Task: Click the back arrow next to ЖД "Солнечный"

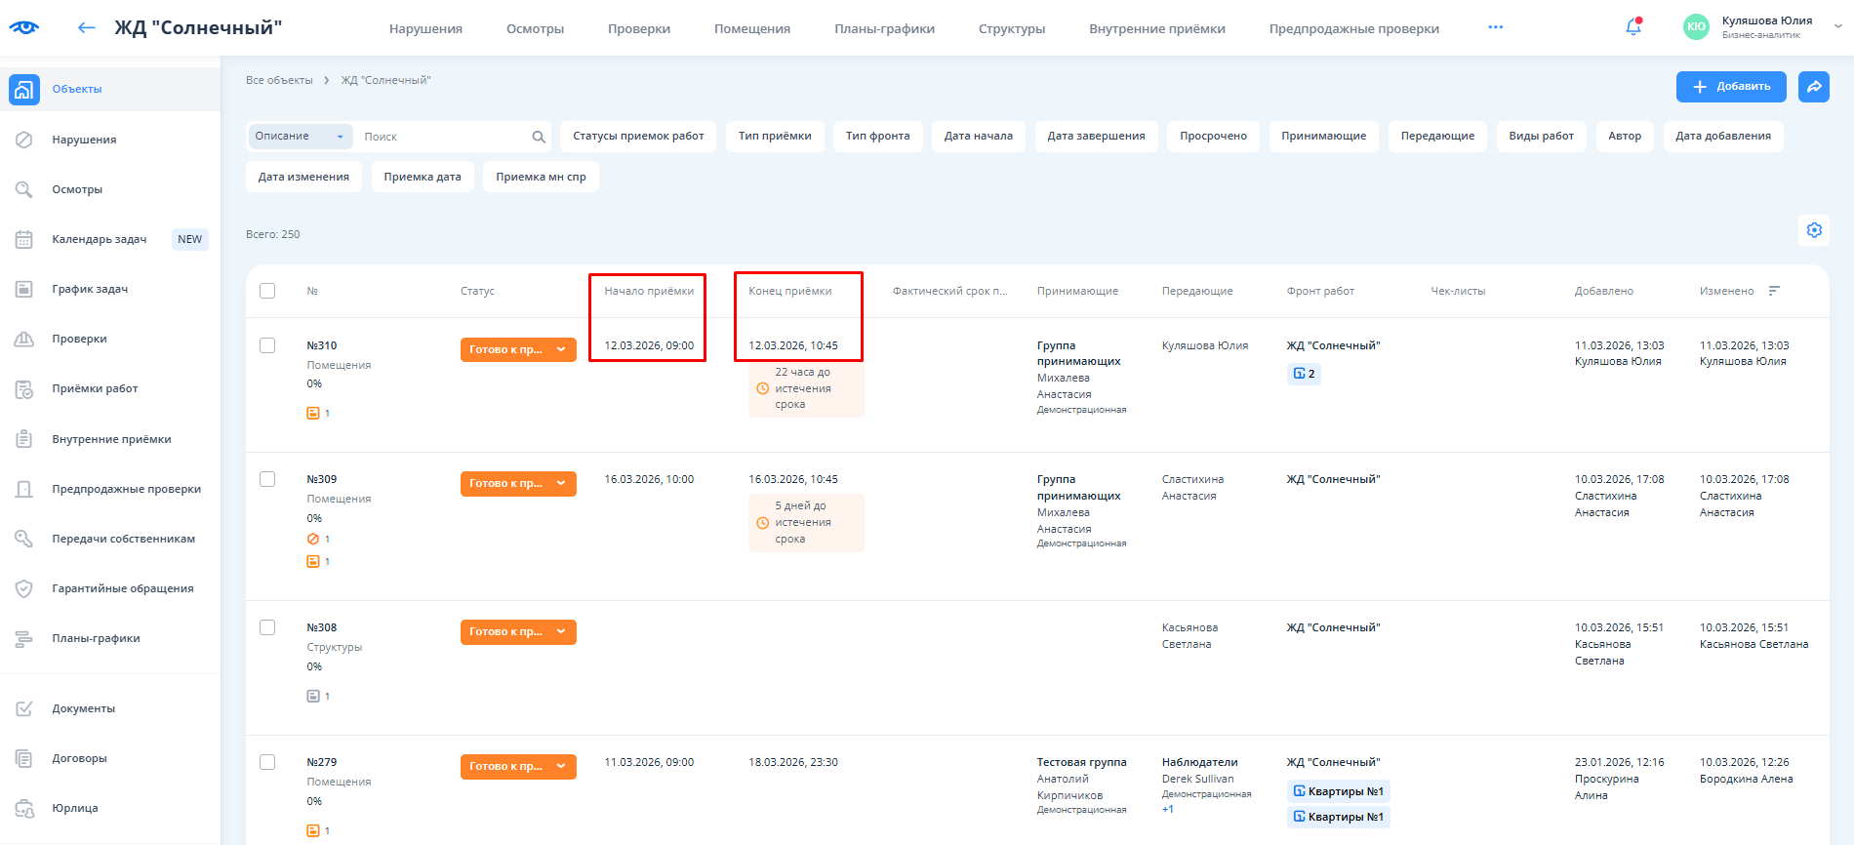Action: click(87, 28)
